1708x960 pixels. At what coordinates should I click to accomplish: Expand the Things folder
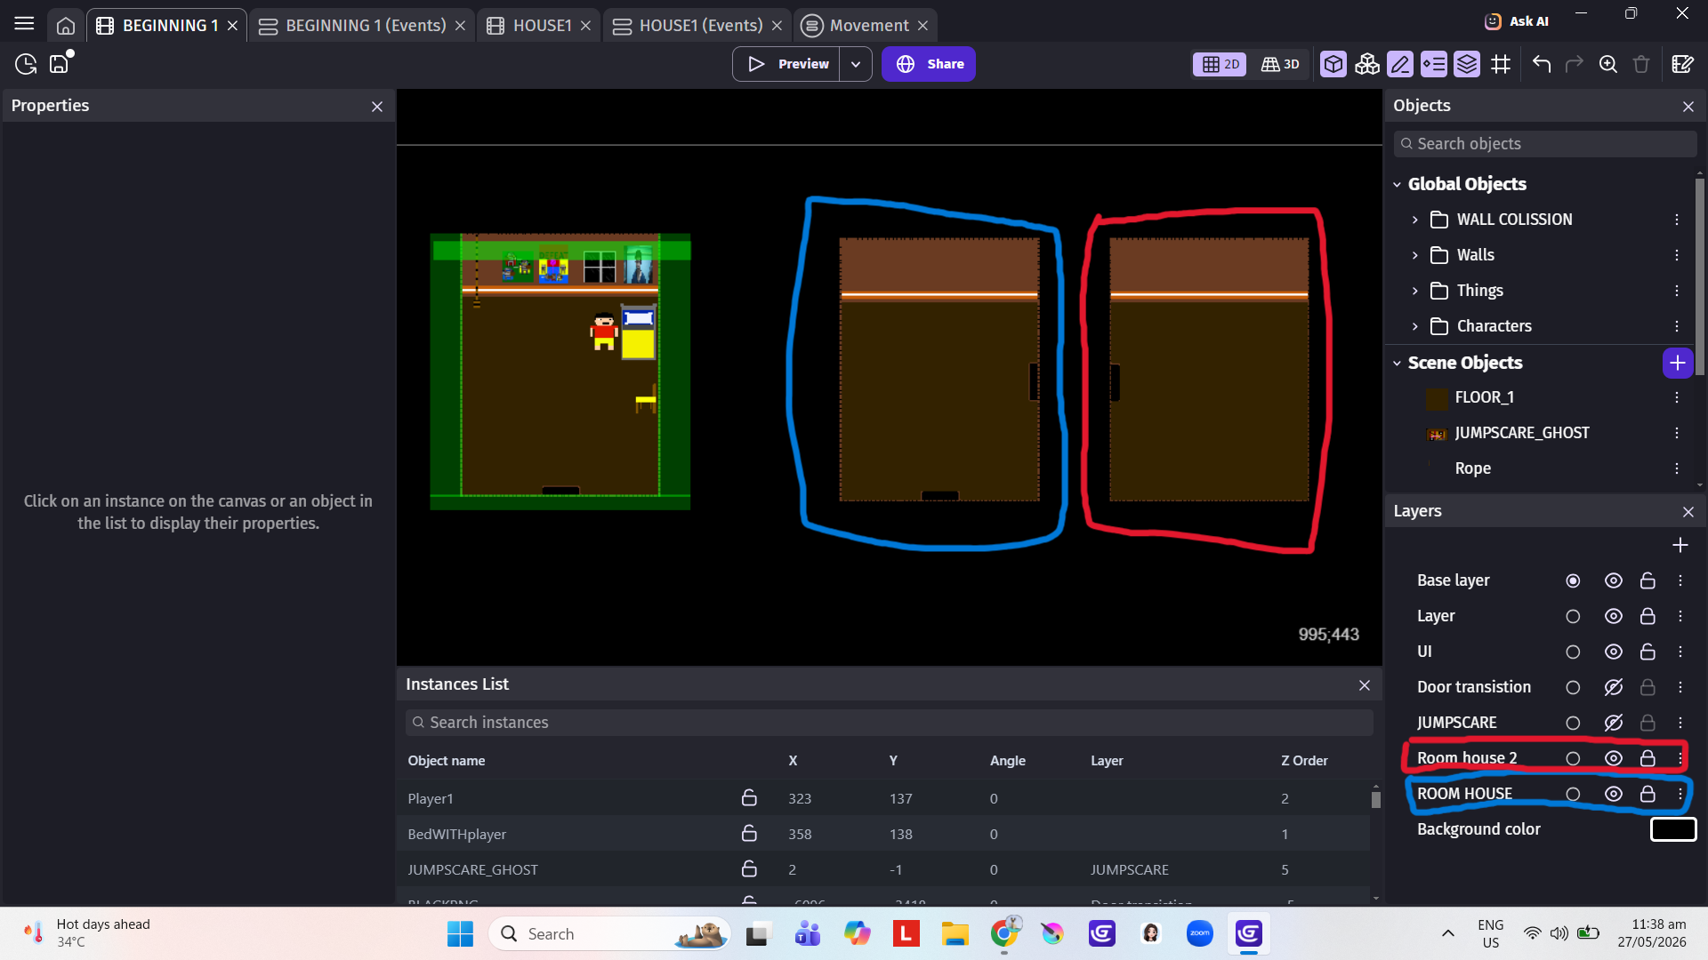1414,291
